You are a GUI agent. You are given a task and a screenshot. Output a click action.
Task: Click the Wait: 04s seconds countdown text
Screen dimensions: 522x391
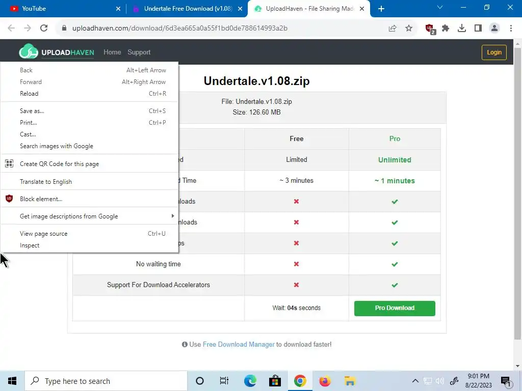pyautogui.click(x=296, y=308)
